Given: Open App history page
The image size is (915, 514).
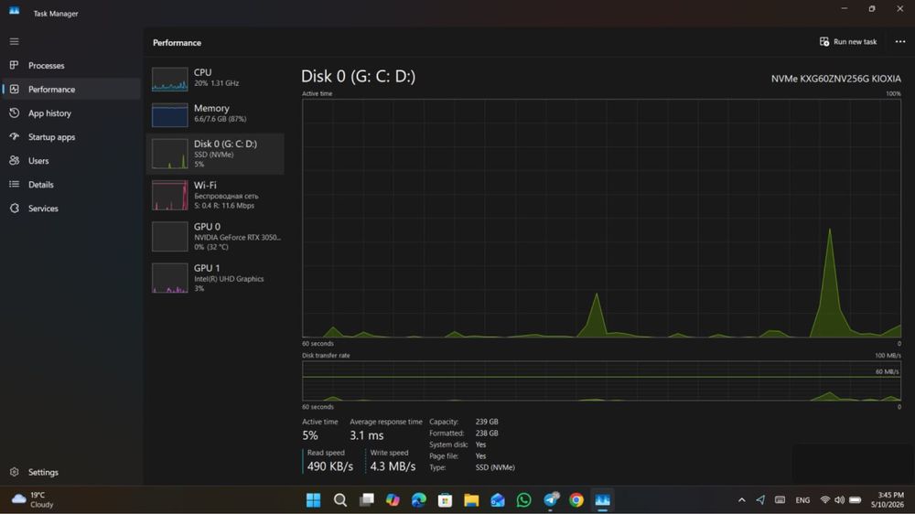Looking at the screenshot, I should (71, 113).
